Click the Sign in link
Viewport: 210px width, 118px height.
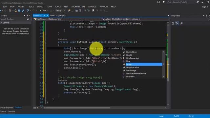[205, 7]
